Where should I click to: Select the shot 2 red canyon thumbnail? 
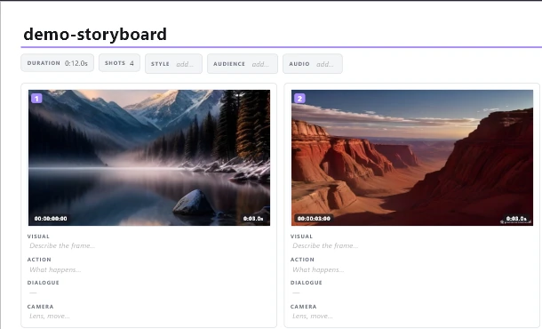[412, 157]
